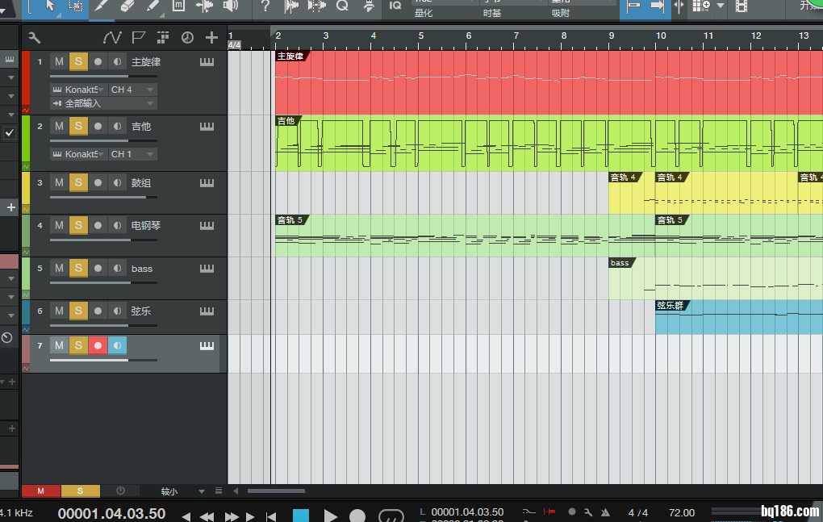Show automation curve view icon

(112, 37)
